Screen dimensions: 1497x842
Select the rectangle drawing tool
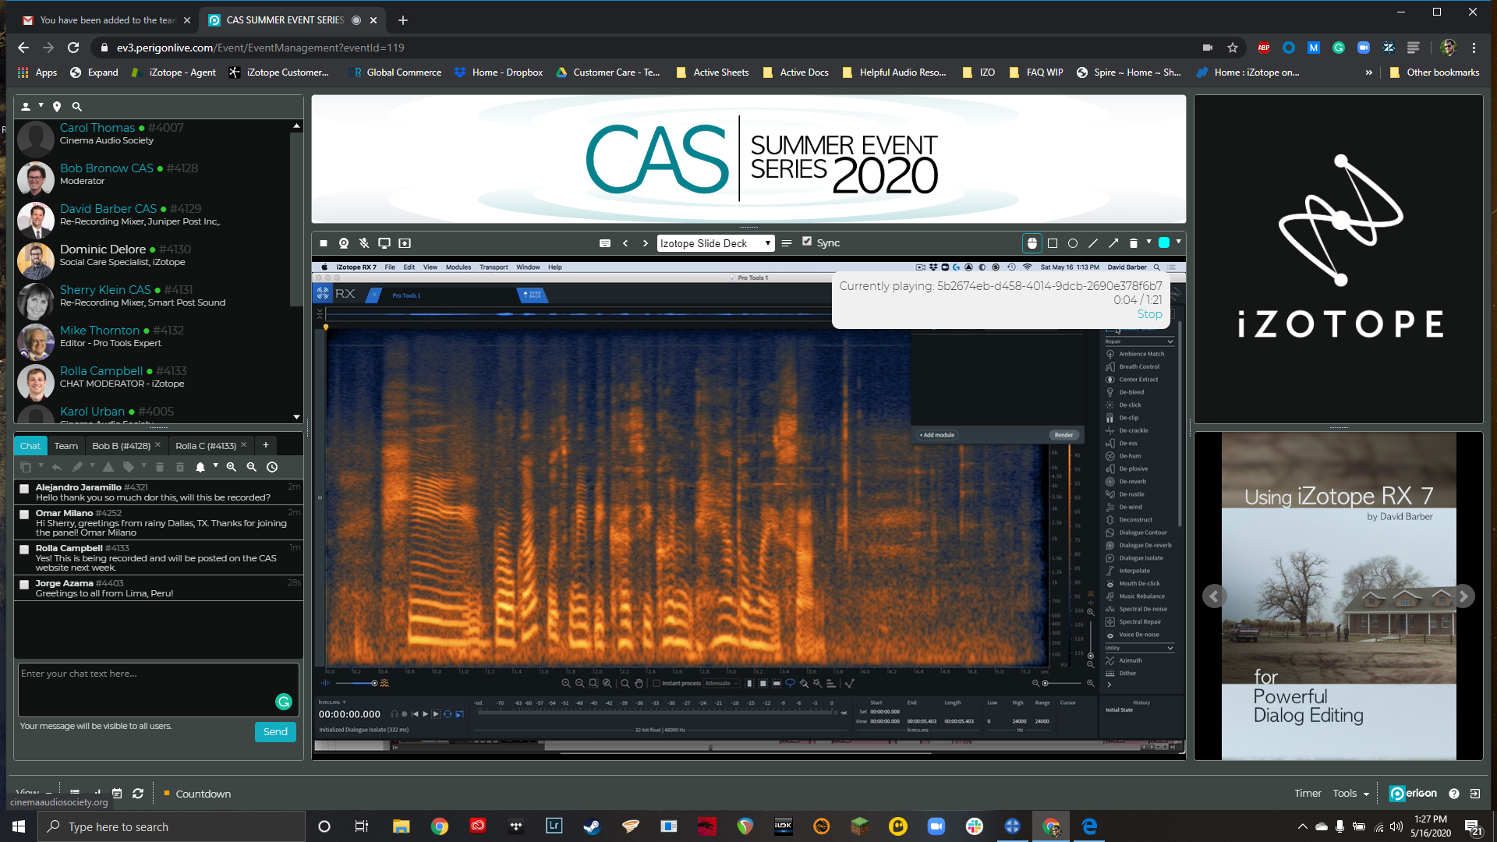click(1053, 243)
